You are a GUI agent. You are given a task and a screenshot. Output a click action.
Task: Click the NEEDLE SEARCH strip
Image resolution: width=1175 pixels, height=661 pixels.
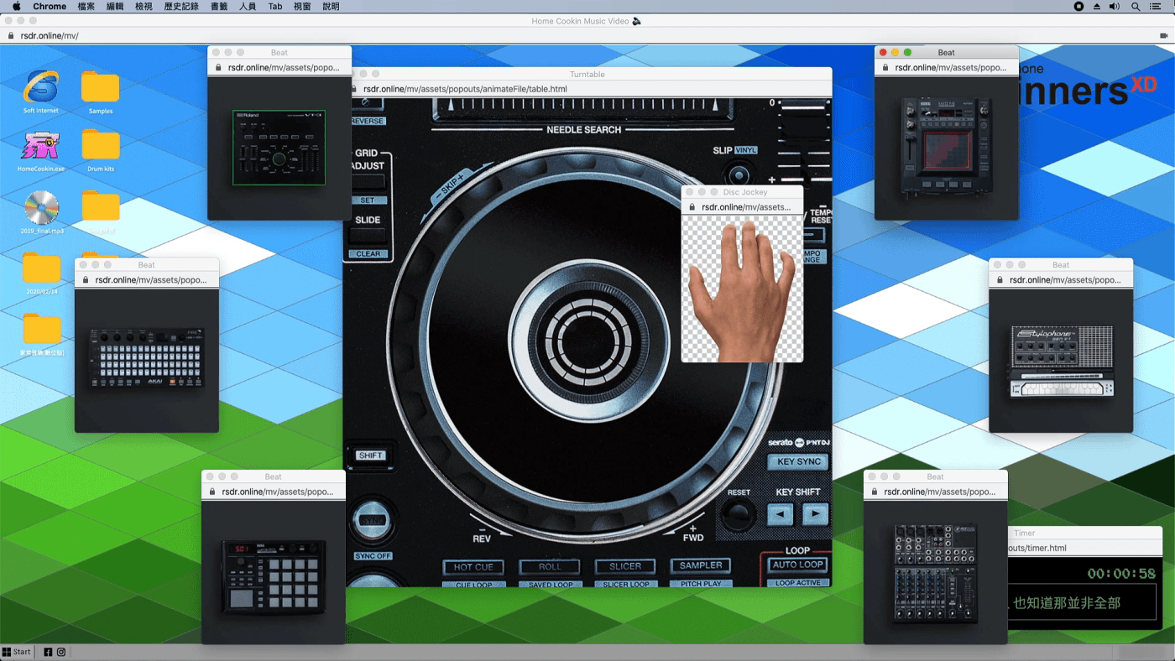tap(583, 108)
